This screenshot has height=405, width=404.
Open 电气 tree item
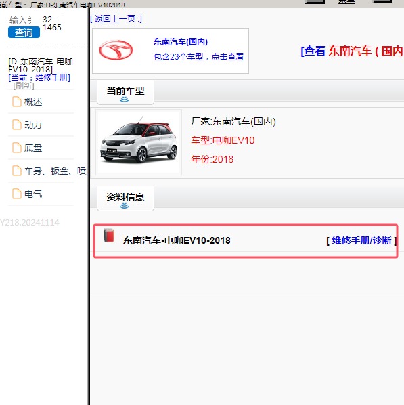point(33,194)
